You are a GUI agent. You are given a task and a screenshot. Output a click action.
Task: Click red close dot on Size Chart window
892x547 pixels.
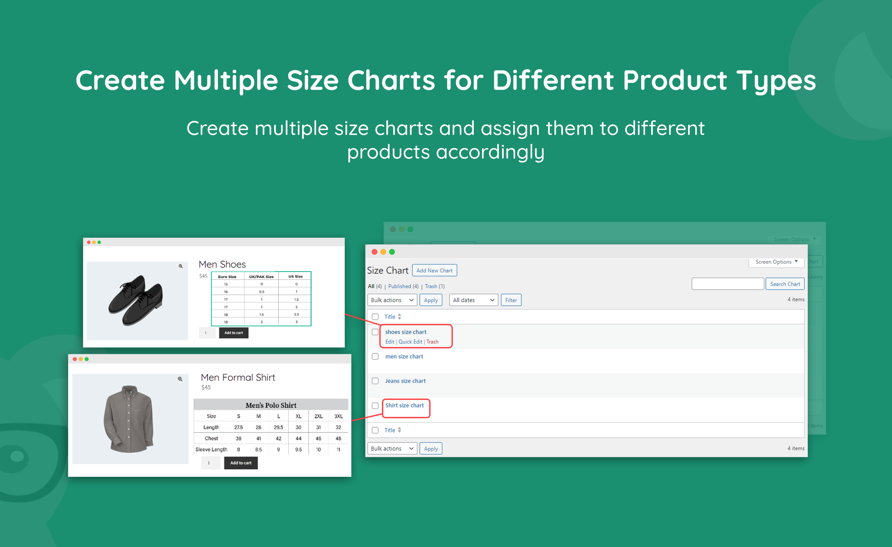375,252
